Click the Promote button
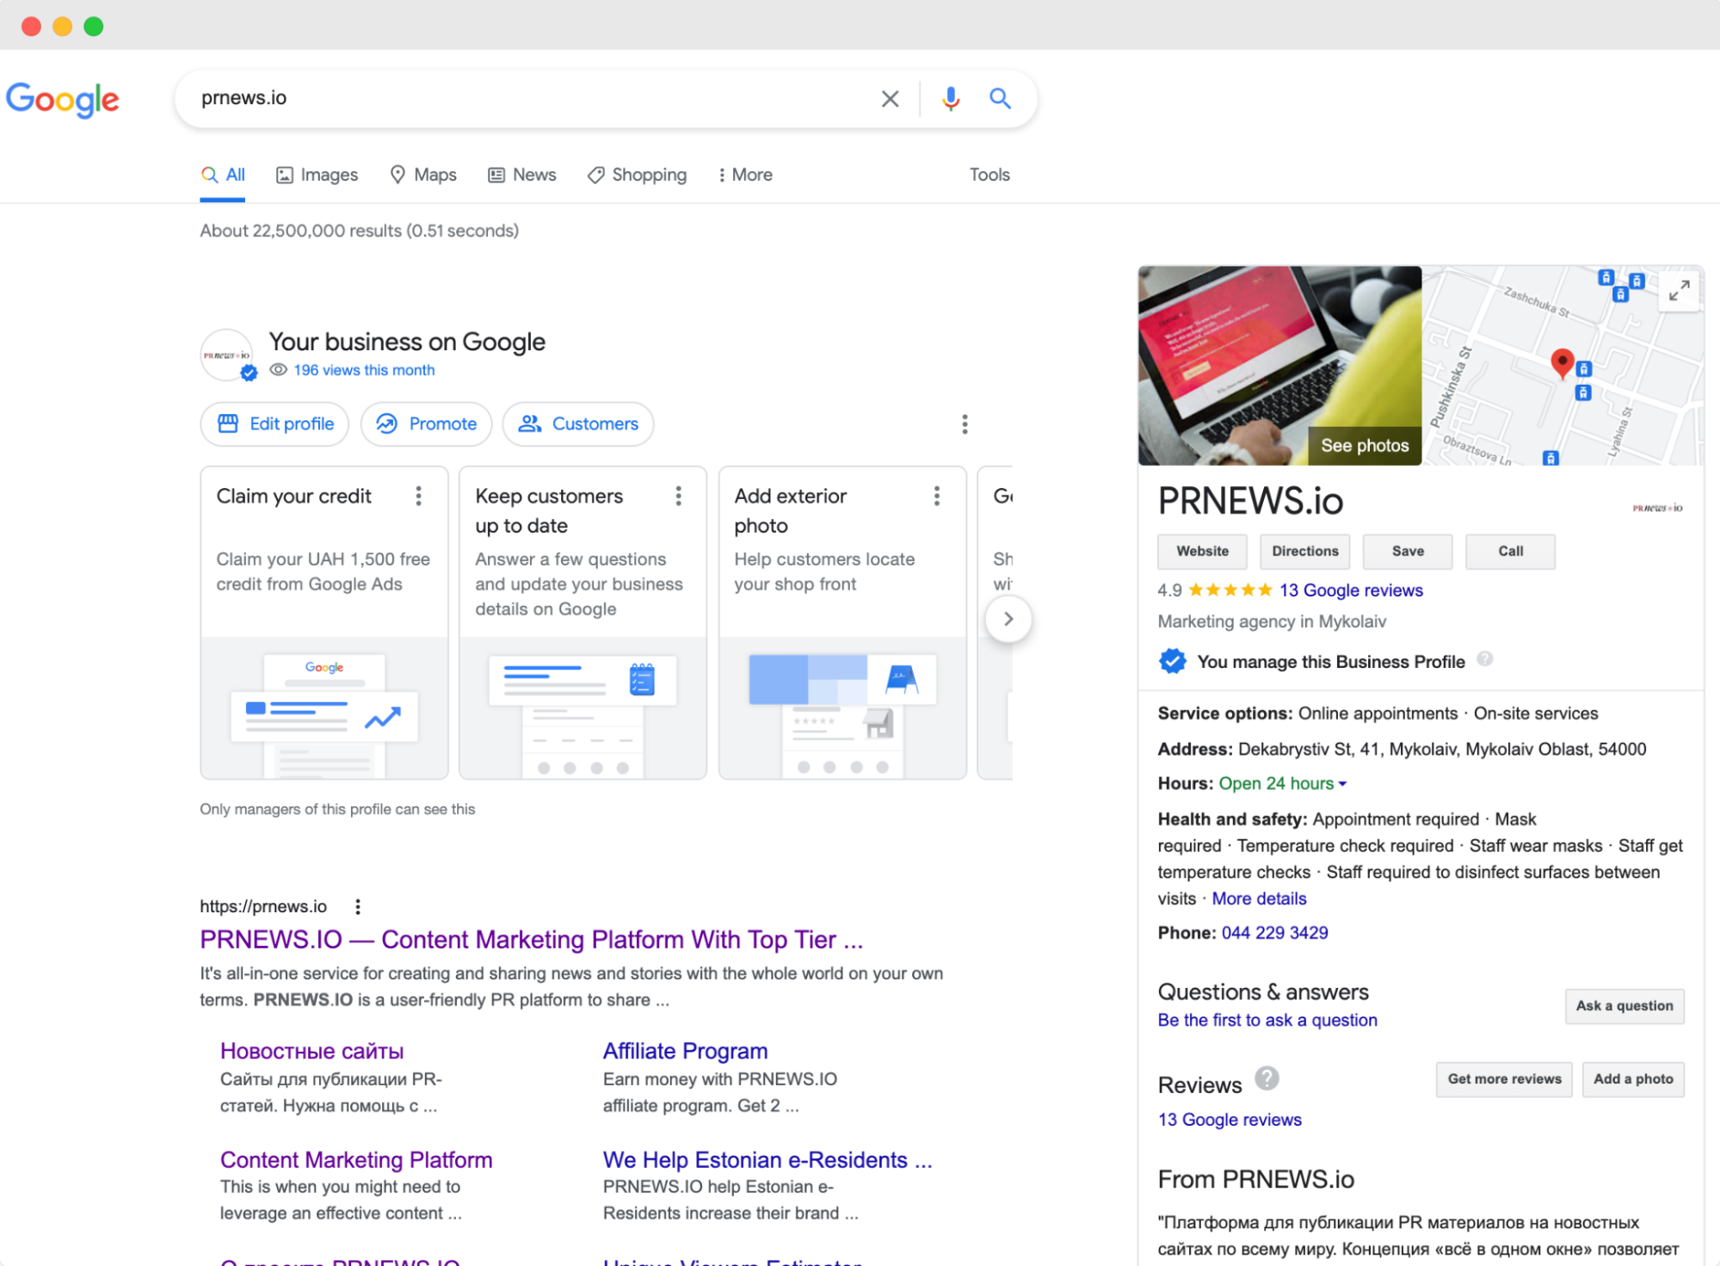The width and height of the screenshot is (1720, 1266). [x=426, y=424]
